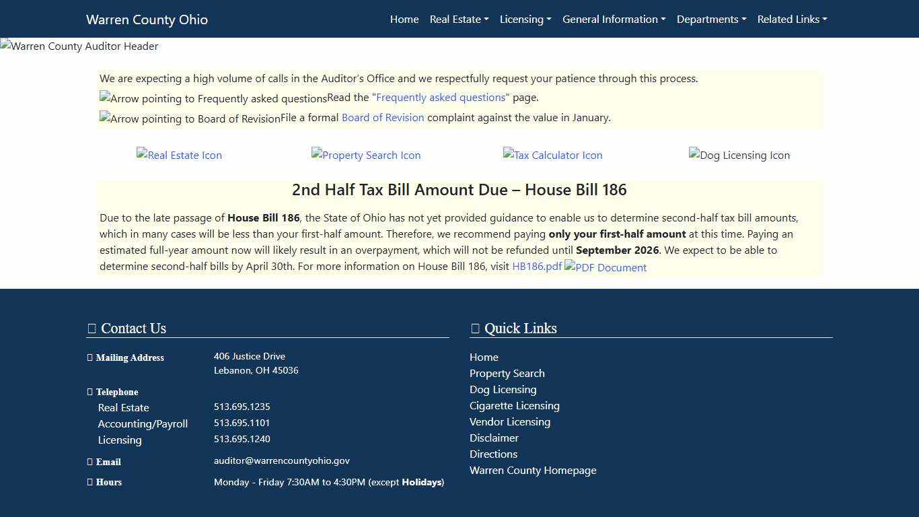Expand the Licensing navigation dropdown
Viewport: 919px width, 517px height.
(x=525, y=20)
